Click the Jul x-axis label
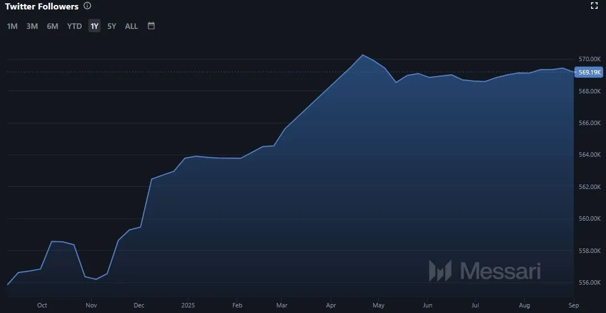Screen dimensions: 606x313 point(475,305)
